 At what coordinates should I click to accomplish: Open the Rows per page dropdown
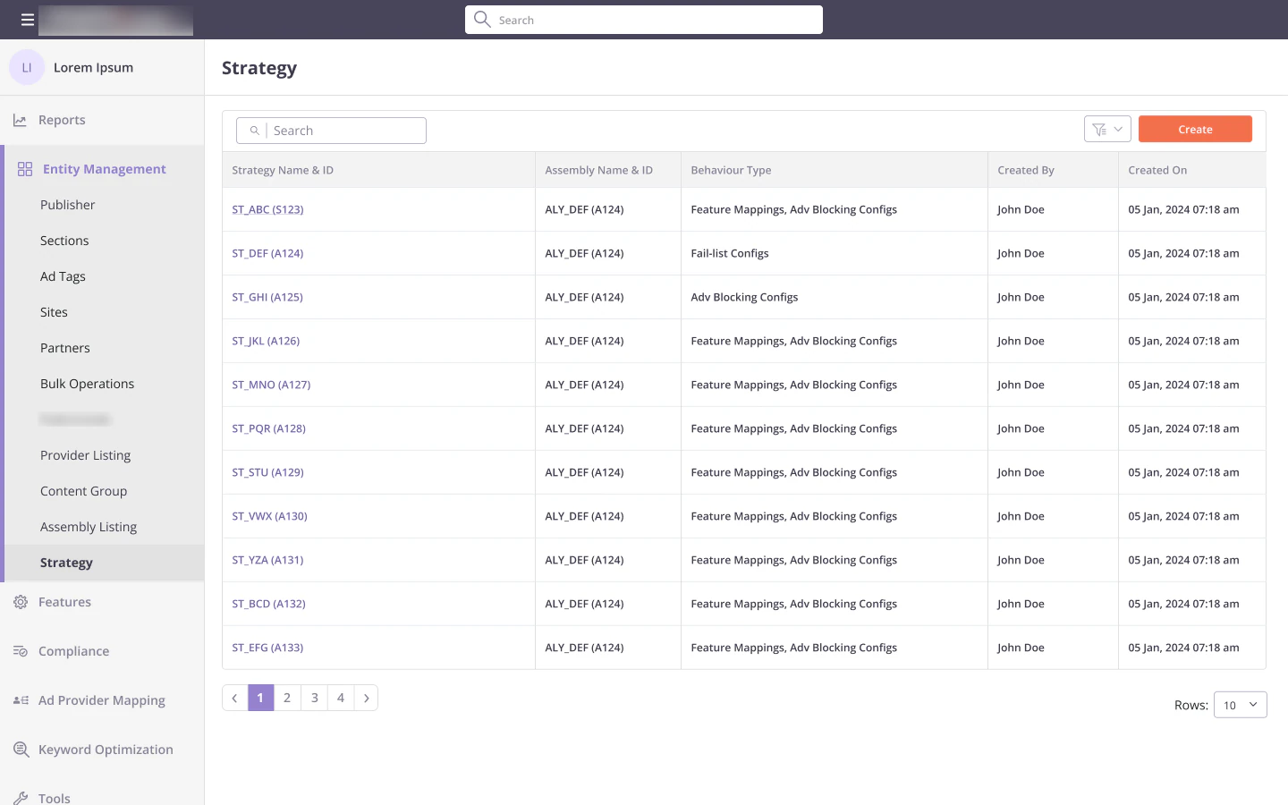tap(1240, 705)
